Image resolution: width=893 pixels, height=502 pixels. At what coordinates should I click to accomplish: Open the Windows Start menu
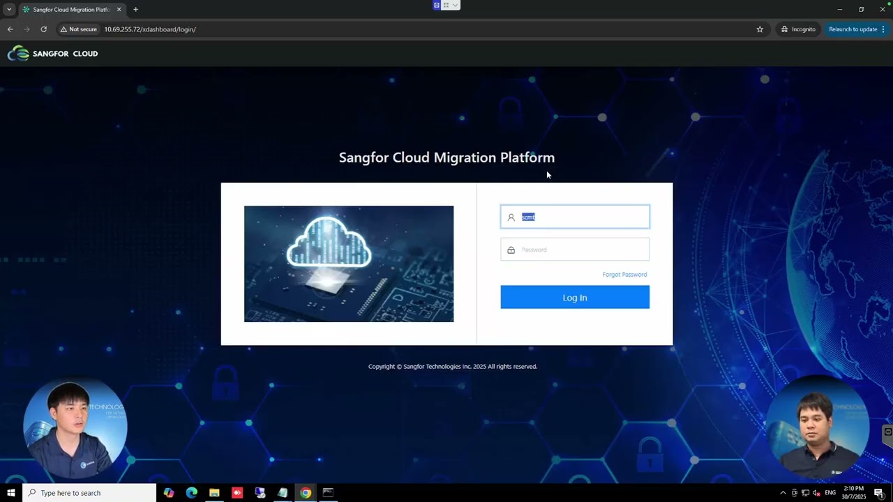(x=11, y=493)
